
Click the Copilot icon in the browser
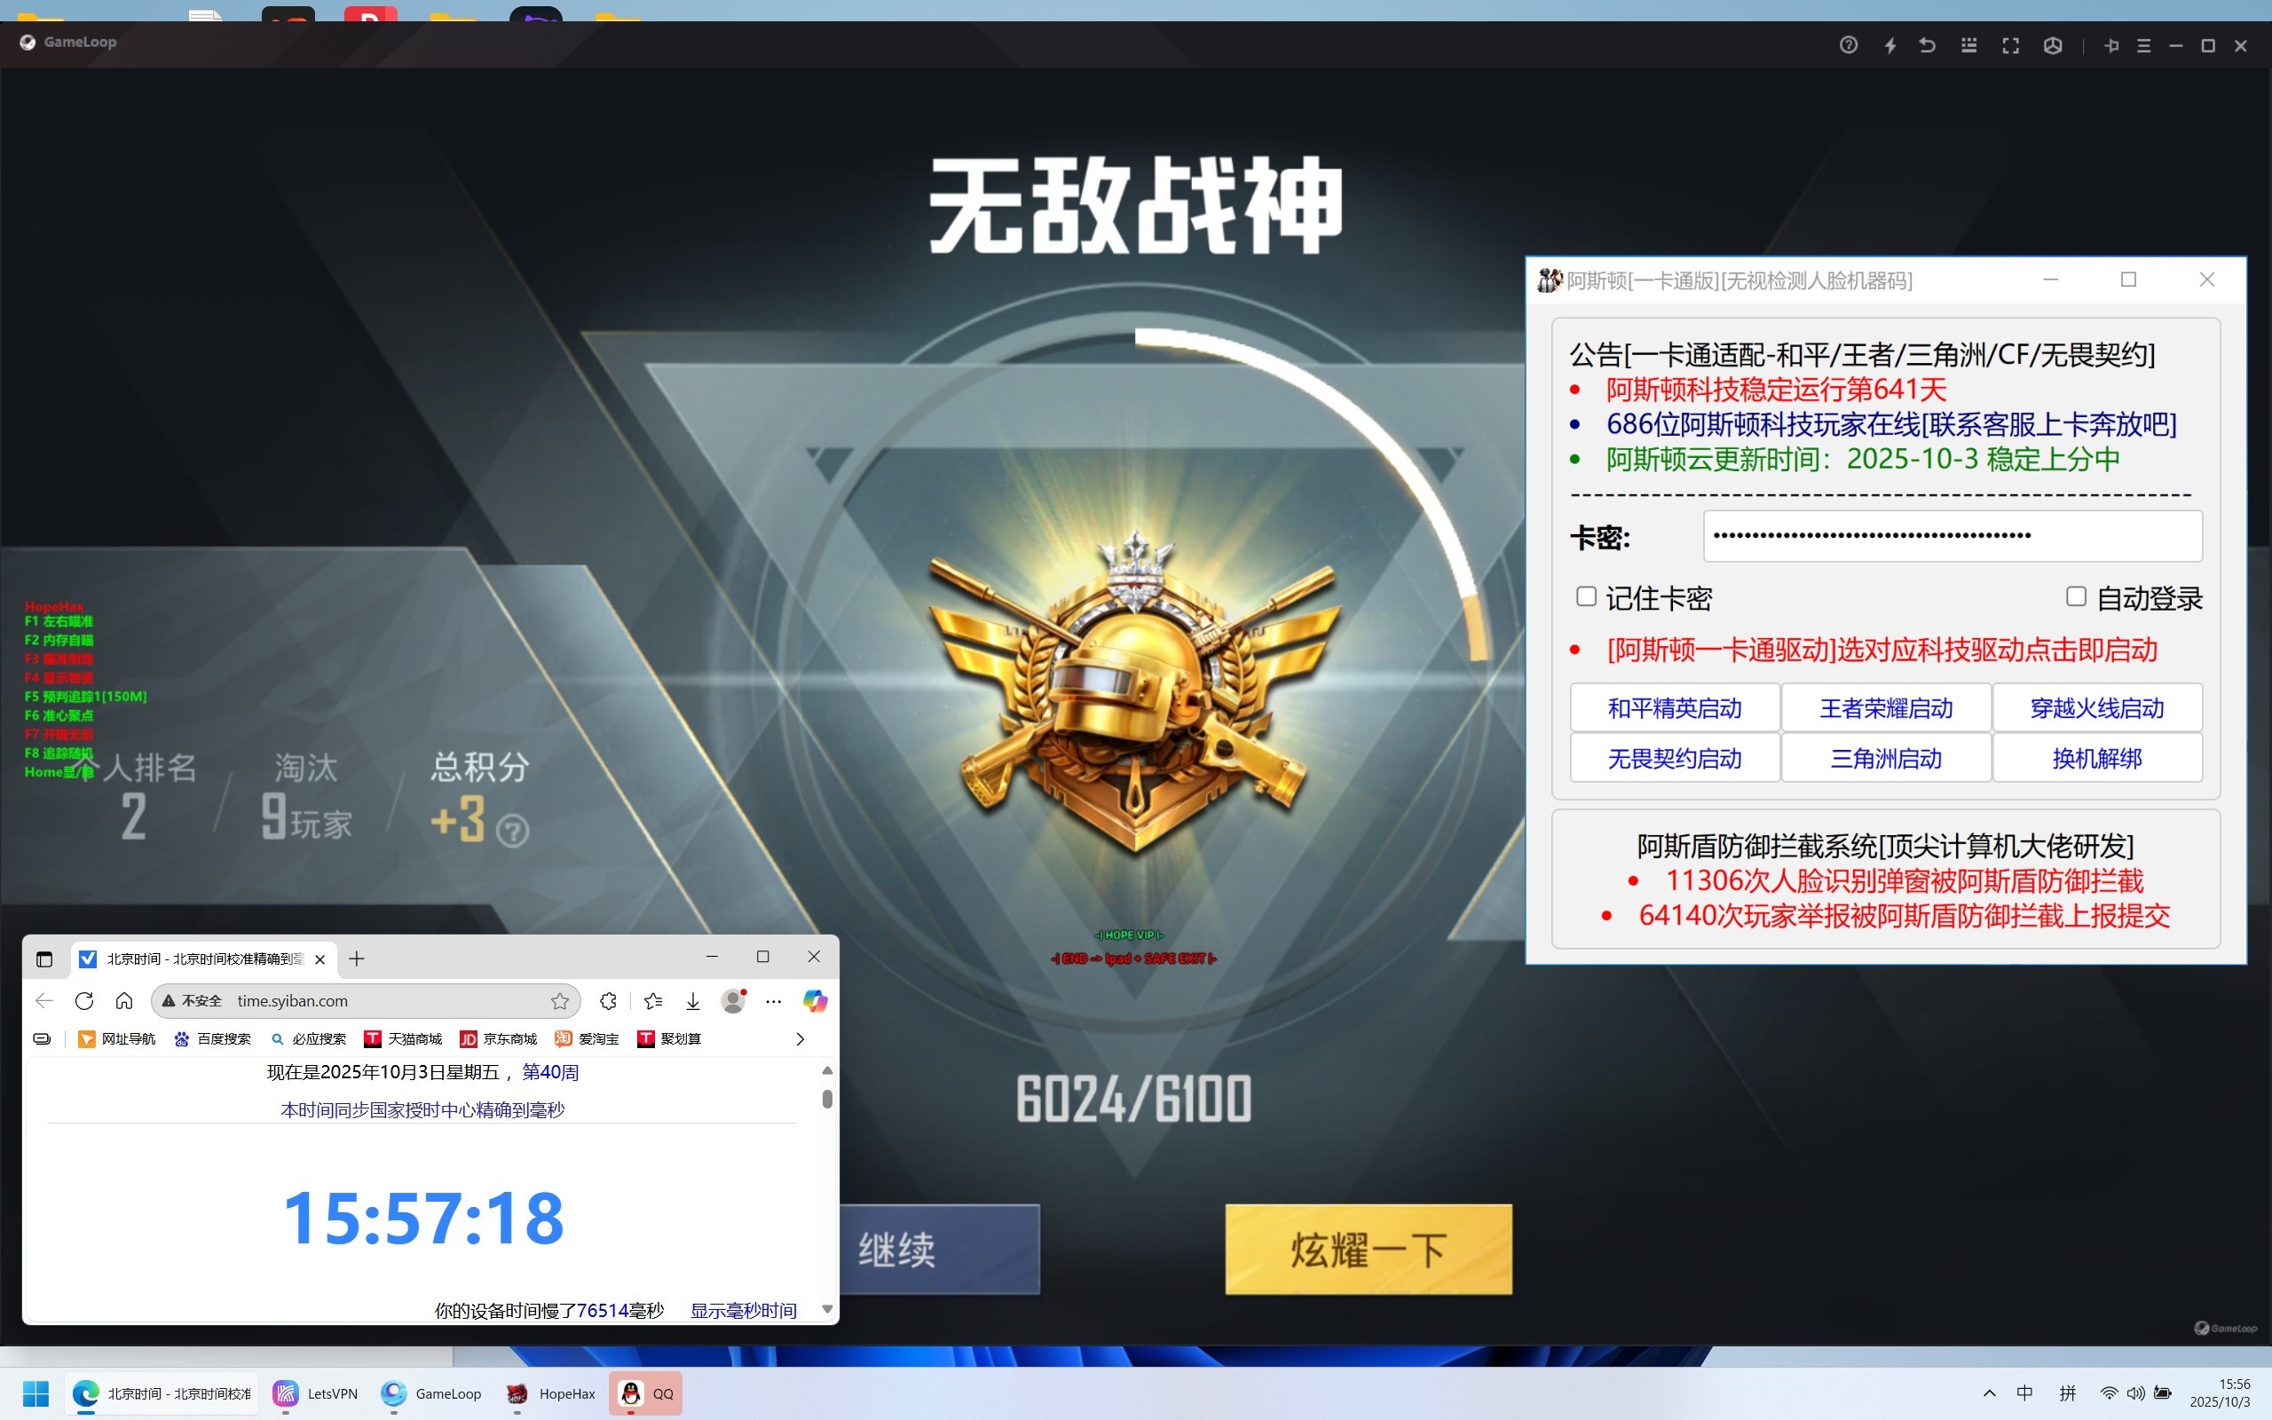814,1000
